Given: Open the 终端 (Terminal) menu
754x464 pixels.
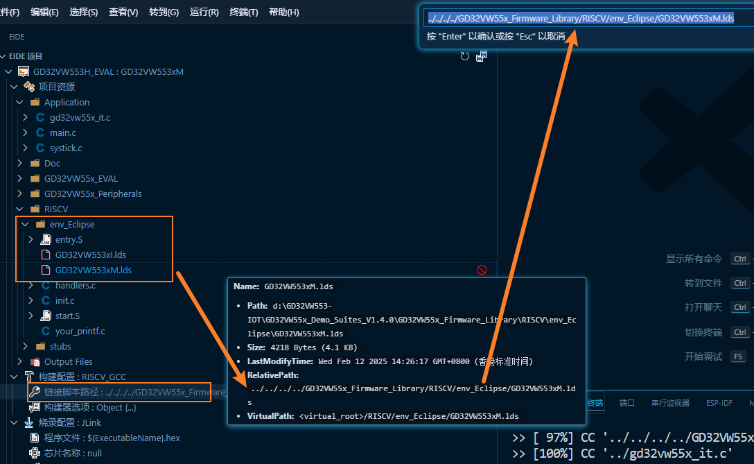Looking at the screenshot, I should (243, 12).
